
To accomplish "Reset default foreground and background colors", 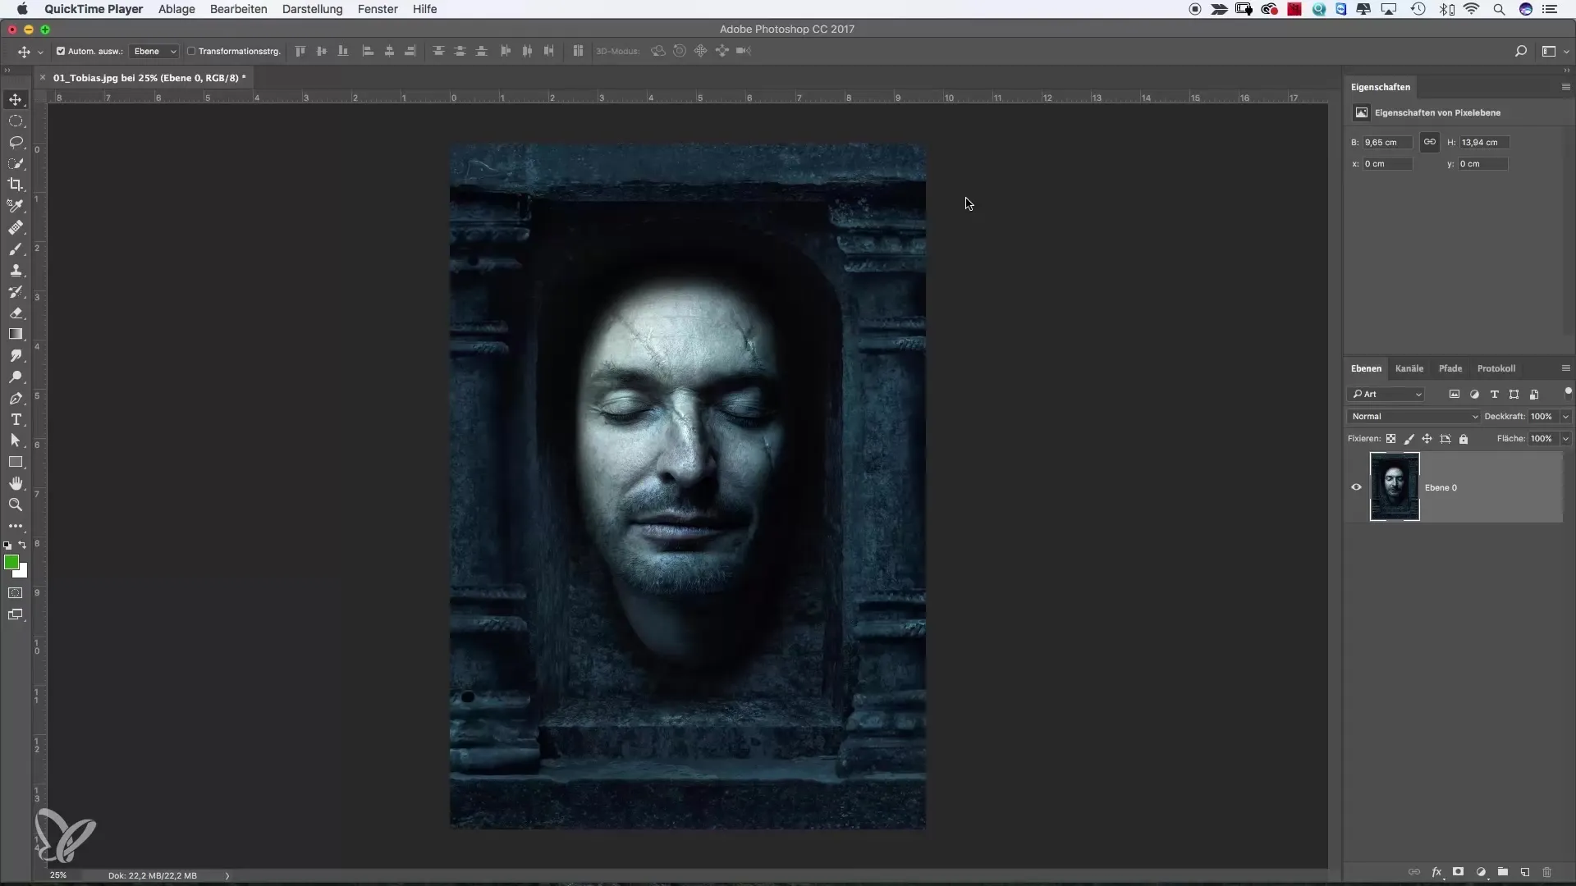I will (7, 545).
